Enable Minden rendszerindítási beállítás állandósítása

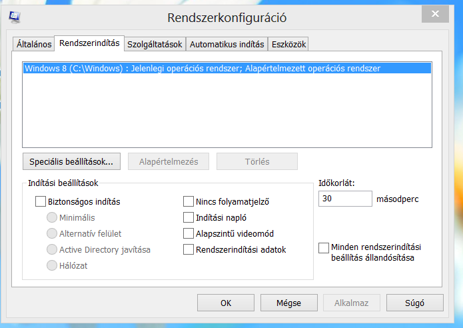coord(324,248)
